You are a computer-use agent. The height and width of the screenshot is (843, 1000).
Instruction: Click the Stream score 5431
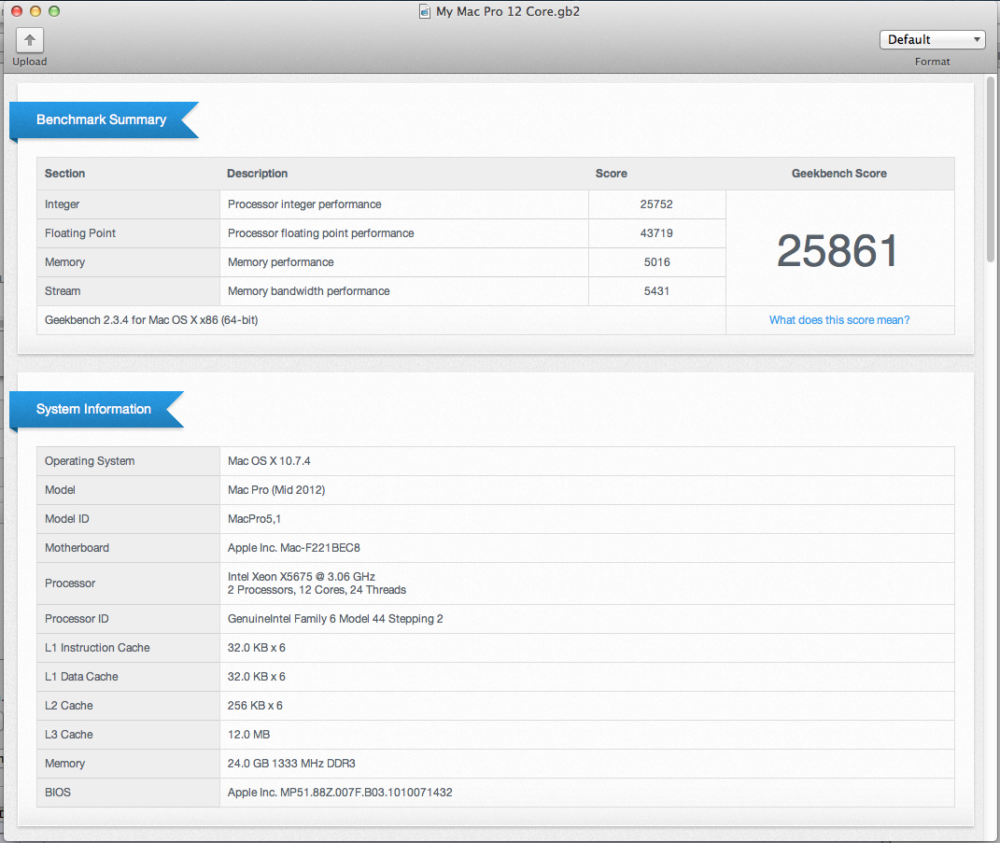656,290
